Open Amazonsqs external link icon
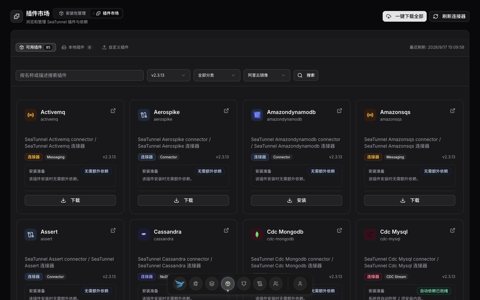480x300 pixels. coord(453,111)
